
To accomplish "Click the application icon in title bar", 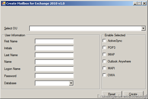I will tap(3, 3).
